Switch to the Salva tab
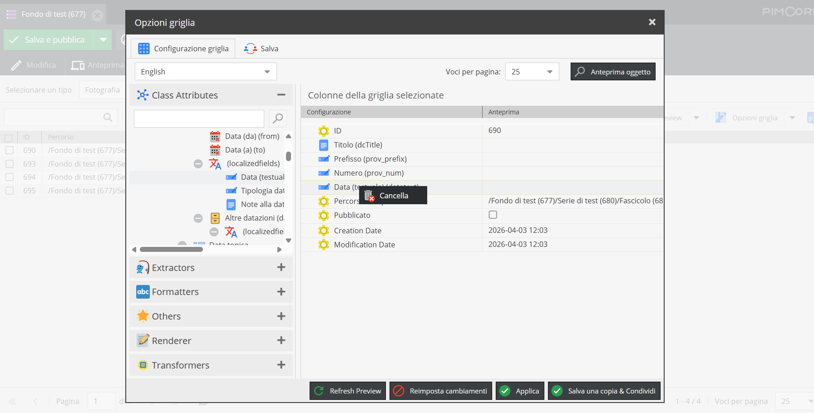 point(261,49)
